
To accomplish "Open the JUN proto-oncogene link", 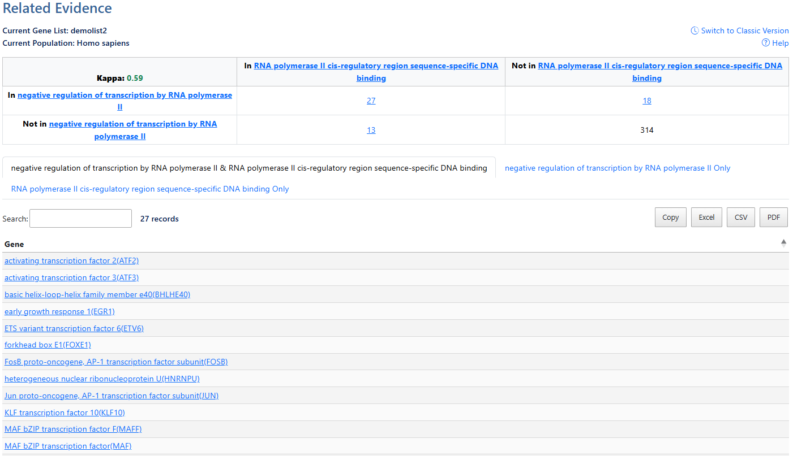I will [x=111, y=396].
